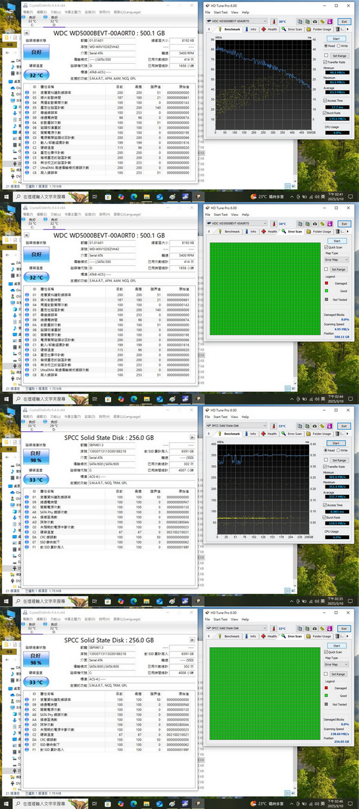Toggle Transfer Rate checkbox in WDC Benchmark HD Tune
This screenshot has height=809, width=359.
pos(325,62)
